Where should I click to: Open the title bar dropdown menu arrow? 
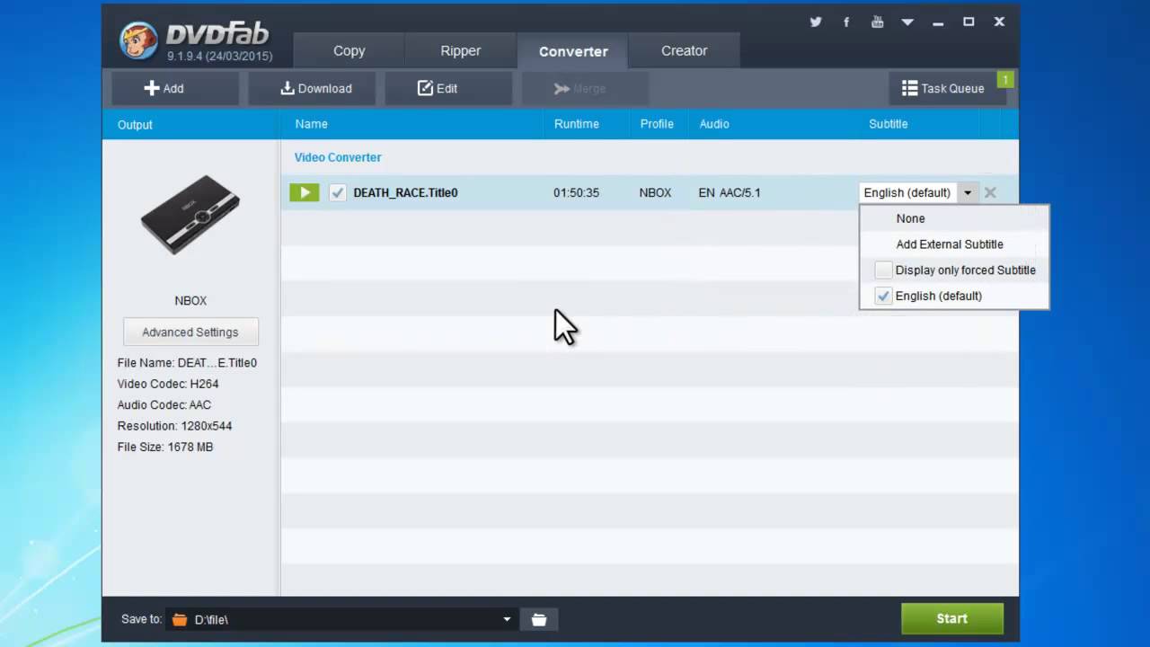coord(908,22)
